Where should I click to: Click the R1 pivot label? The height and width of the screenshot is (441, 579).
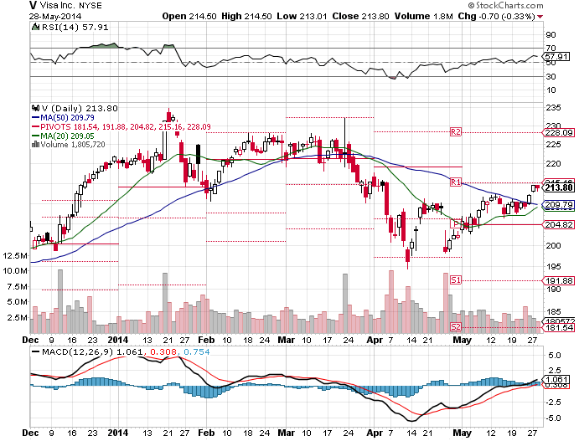(456, 182)
